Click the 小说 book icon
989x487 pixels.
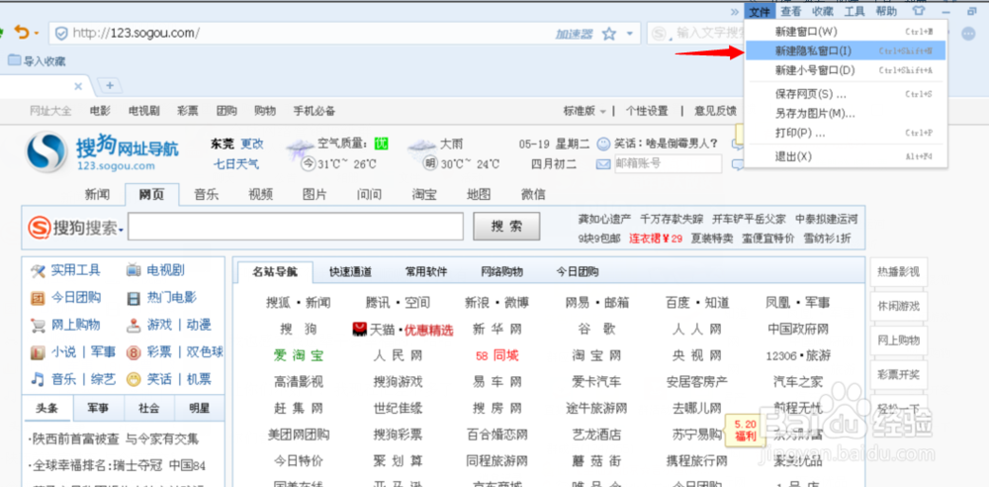[38, 352]
